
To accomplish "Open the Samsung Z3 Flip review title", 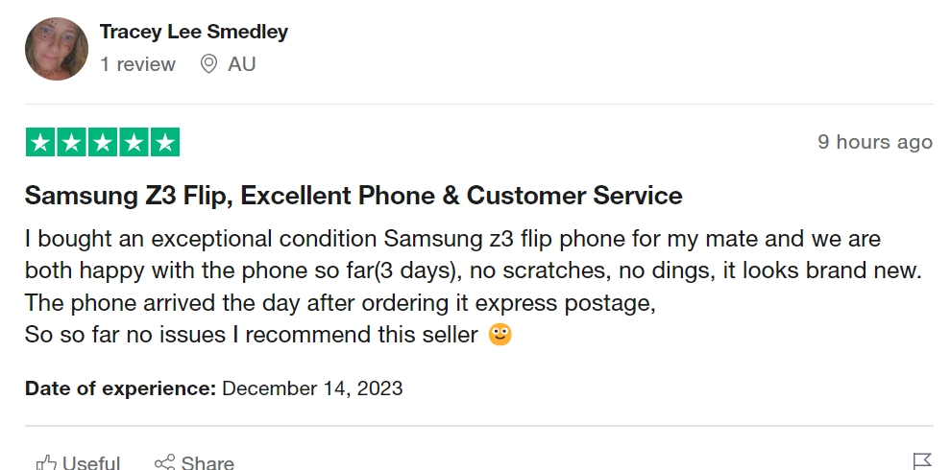I will [354, 196].
